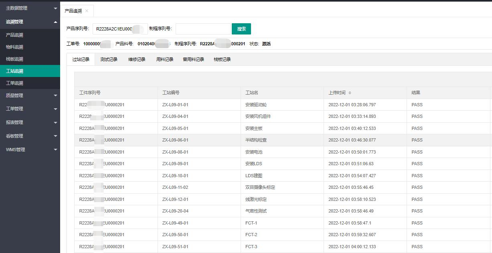Expand the 主数据管理 sidebar menu
The height and width of the screenshot is (253, 492).
coord(30,8)
